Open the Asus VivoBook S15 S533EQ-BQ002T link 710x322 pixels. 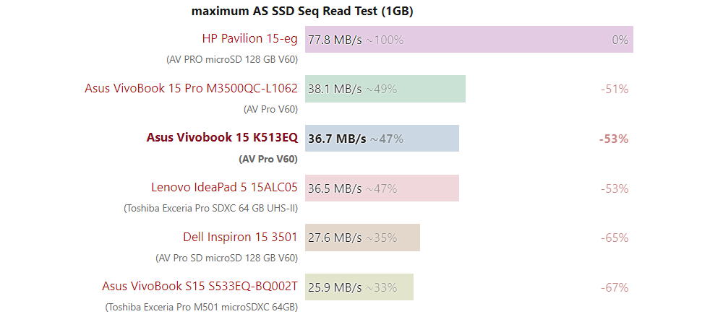(x=200, y=287)
